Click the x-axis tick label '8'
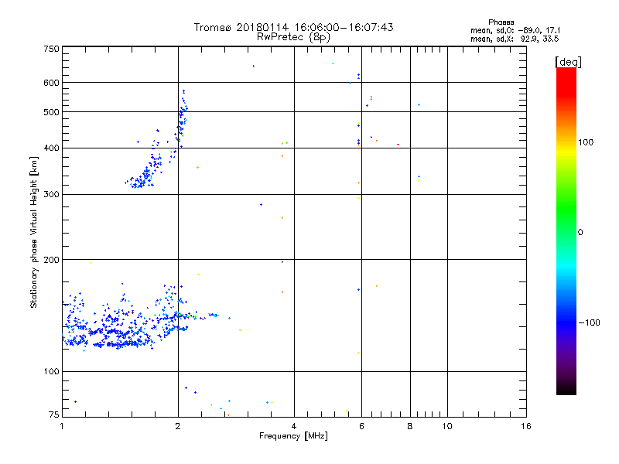Screen dimensions: 619x464 [410, 426]
